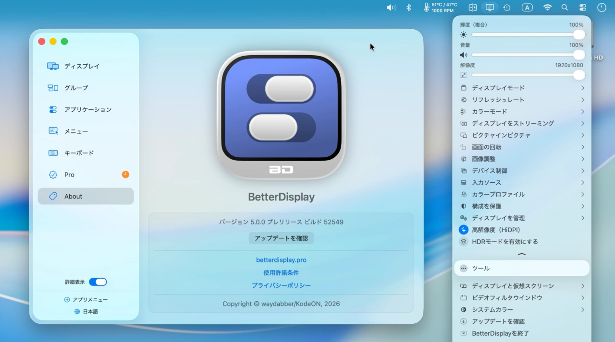Expand the ディスプレイモード submenu
The width and height of the screenshot is (615, 342).
pyautogui.click(x=522, y=88)
